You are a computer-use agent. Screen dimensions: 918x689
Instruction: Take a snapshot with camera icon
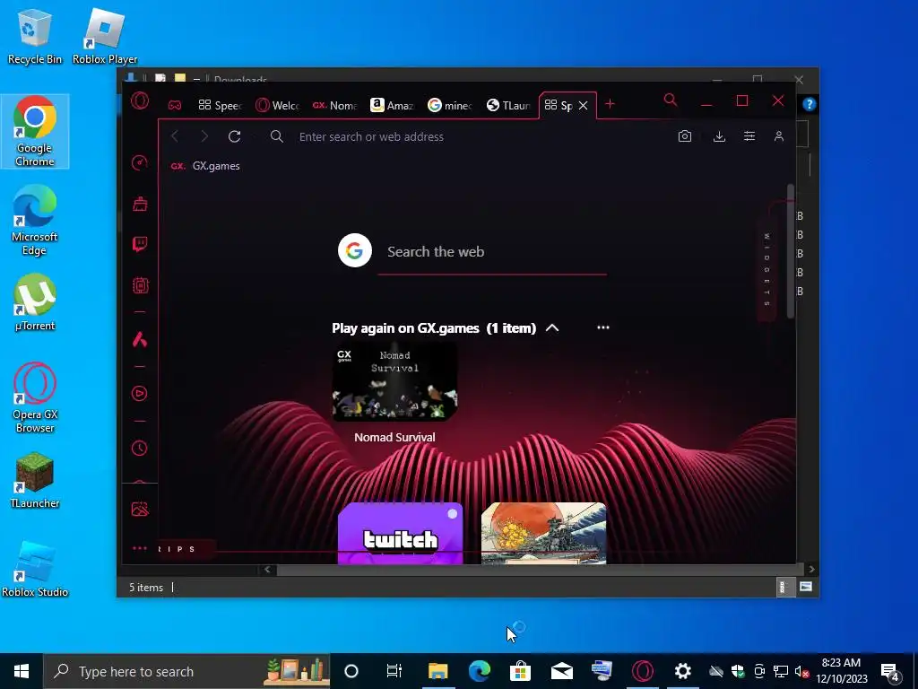(684, 136)
